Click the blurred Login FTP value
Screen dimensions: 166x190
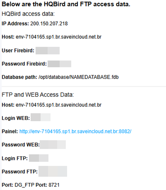coord(39,158)
